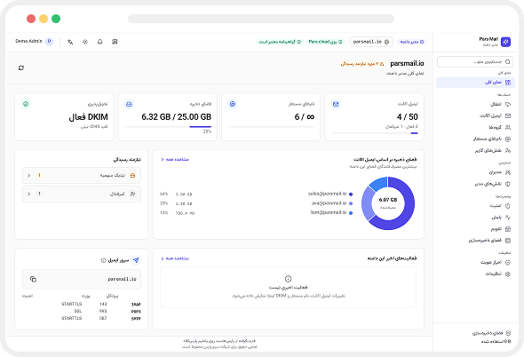
Task: Click the ava@parsmail.io legend entry
Action: tap(332, 202)
